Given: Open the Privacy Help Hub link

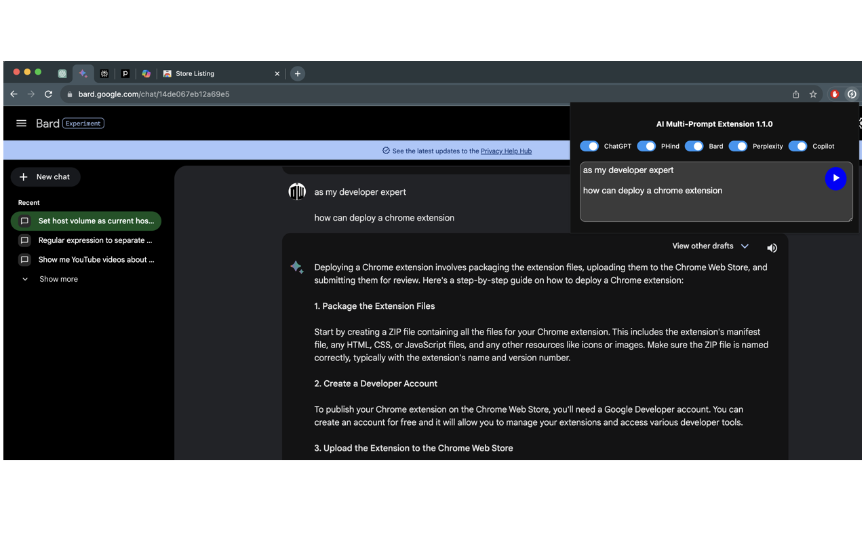Looking at the screenshot, I should point(506,151).
